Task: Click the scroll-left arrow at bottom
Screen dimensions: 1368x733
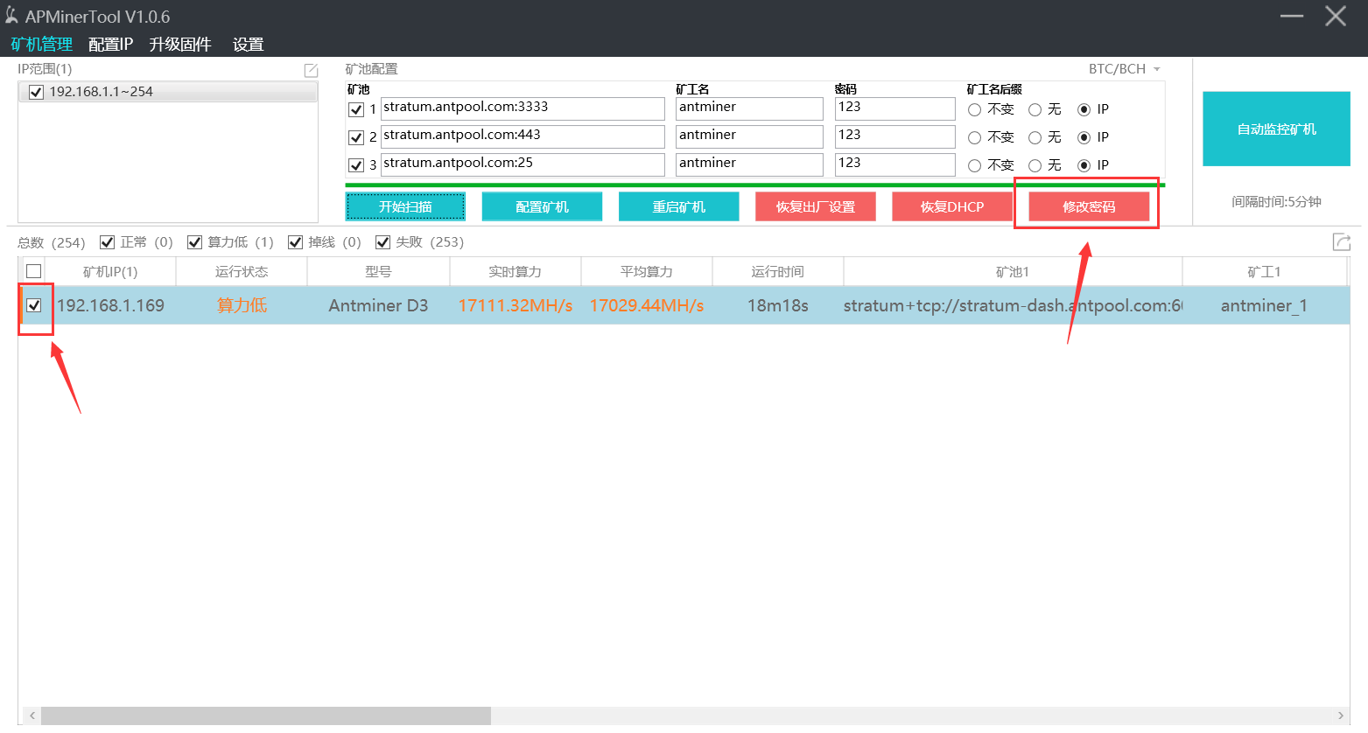Action: (32, 716)
